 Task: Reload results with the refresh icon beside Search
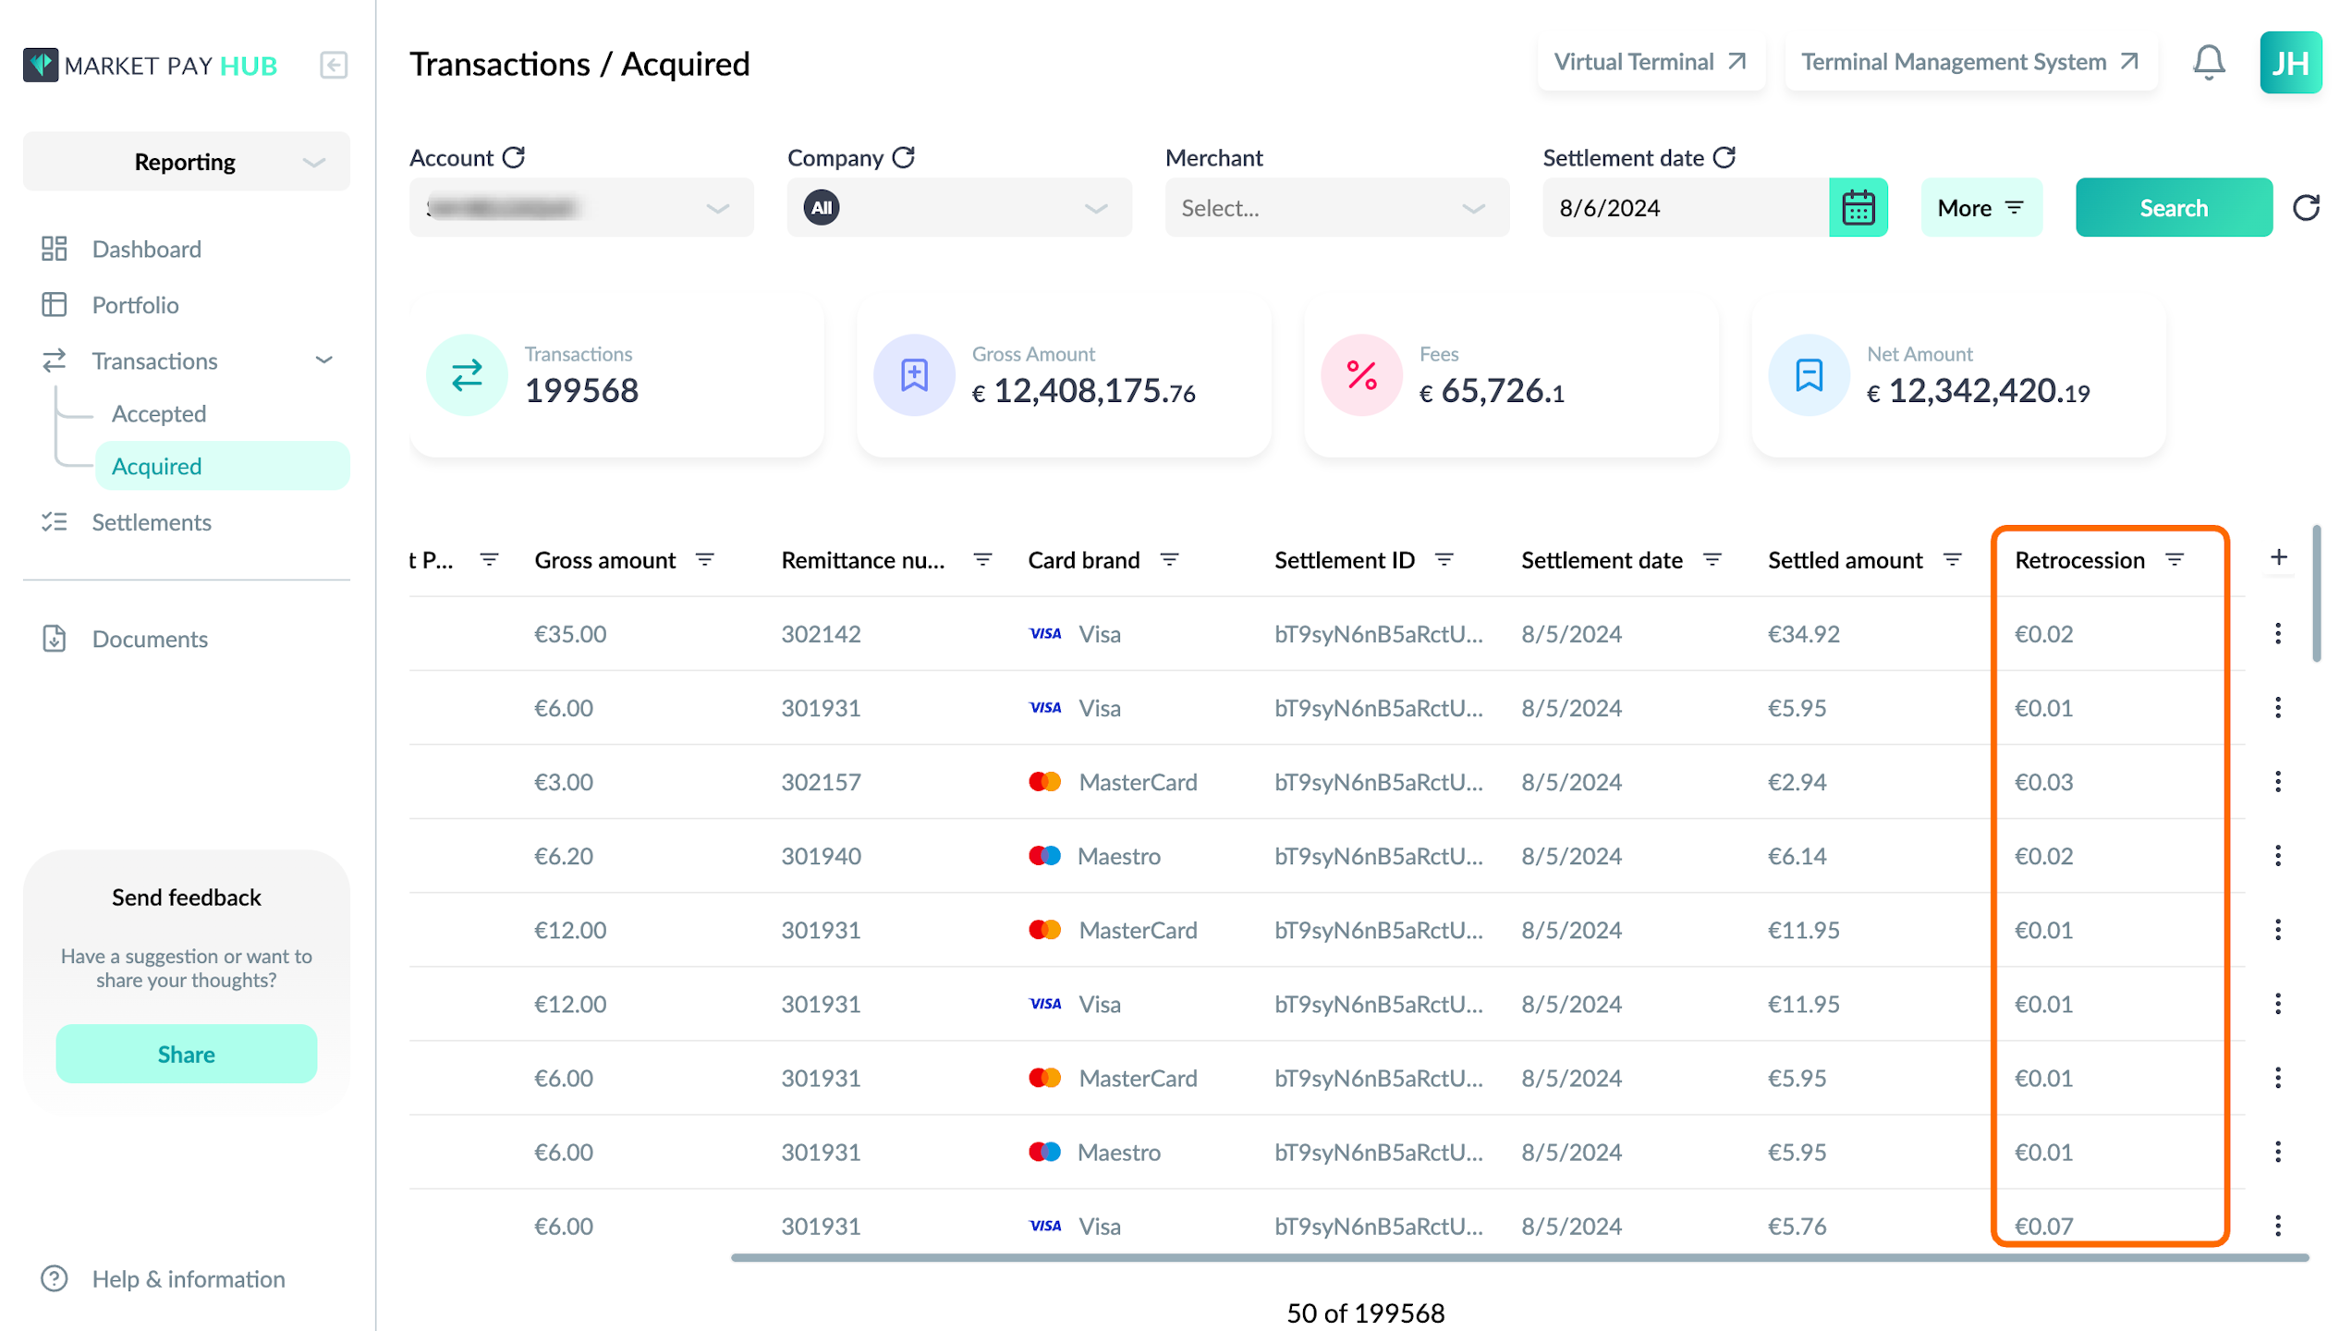point(2306,207)
